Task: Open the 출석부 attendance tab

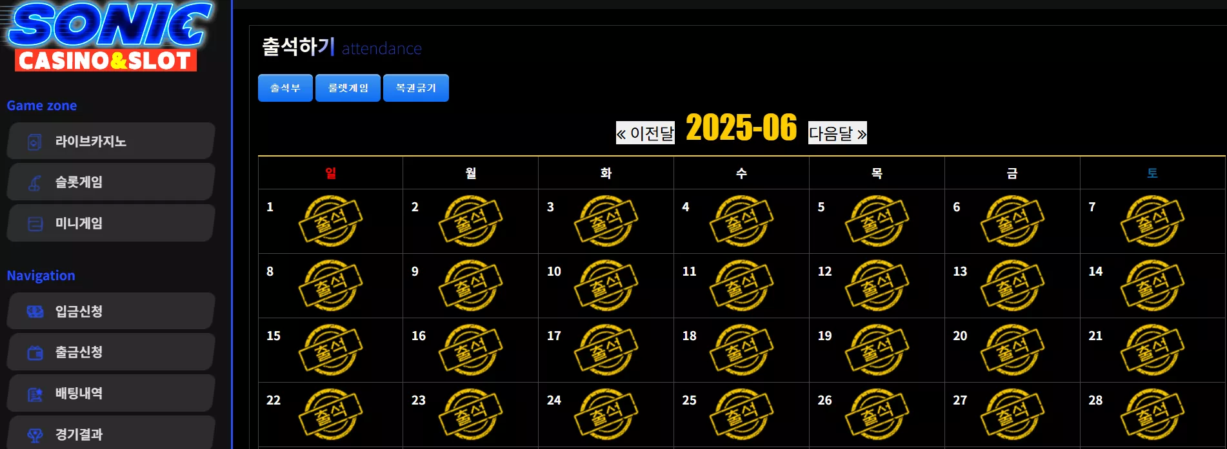Action: point(285,88)
